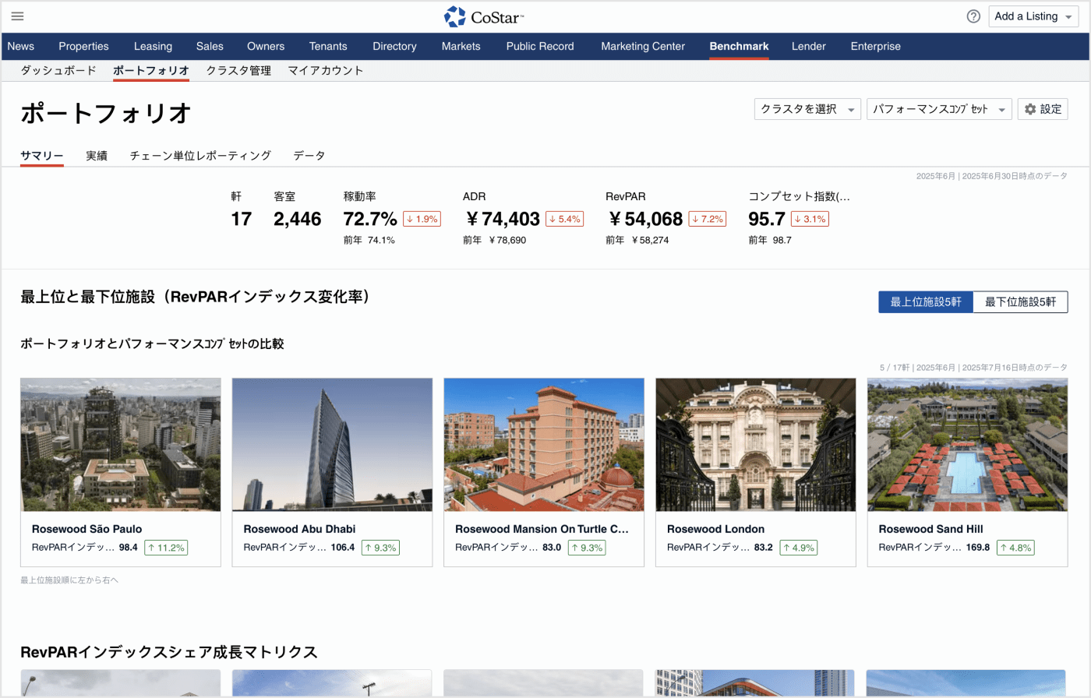Open the help question mark icon
Viewport: 1091px width, 698px height.
(x=973, y=16)
